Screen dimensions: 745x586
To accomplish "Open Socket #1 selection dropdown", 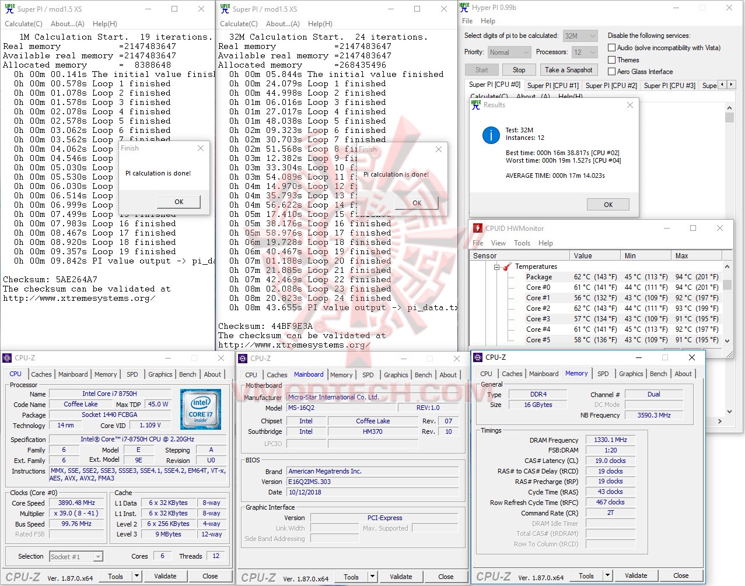I will [76, 556].
